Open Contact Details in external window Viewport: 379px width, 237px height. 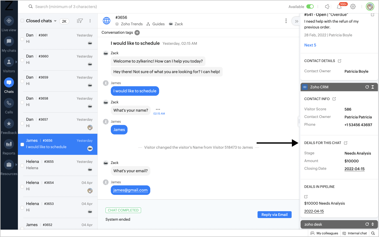click(x=340, y=61)
